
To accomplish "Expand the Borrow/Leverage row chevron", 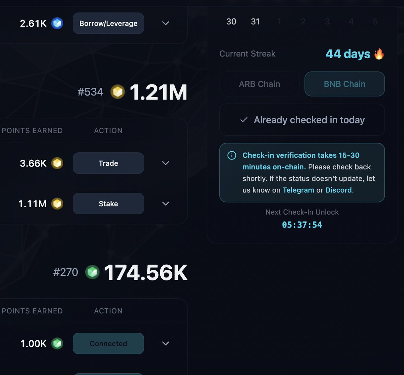I will click(165, 23).
